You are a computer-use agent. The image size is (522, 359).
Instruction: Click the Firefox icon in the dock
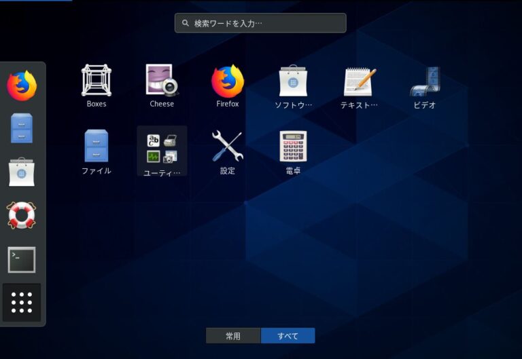tap(22, 86)
